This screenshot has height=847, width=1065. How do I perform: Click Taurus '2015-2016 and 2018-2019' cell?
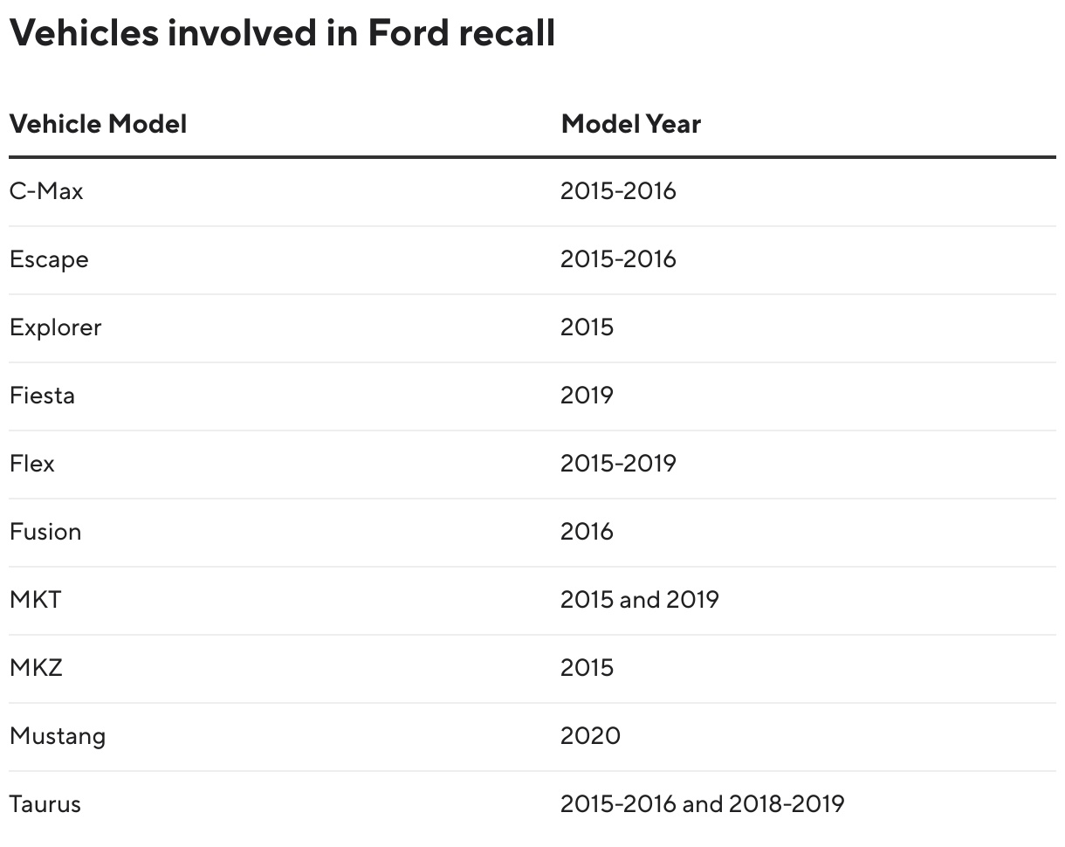point(702,804)
